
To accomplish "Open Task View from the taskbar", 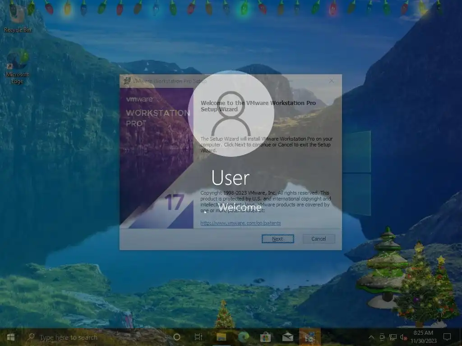I will [x=199, y=337].
